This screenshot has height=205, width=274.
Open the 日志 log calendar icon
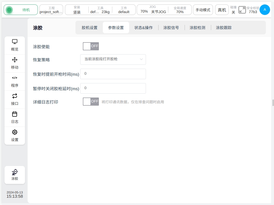tap(15, 114)
